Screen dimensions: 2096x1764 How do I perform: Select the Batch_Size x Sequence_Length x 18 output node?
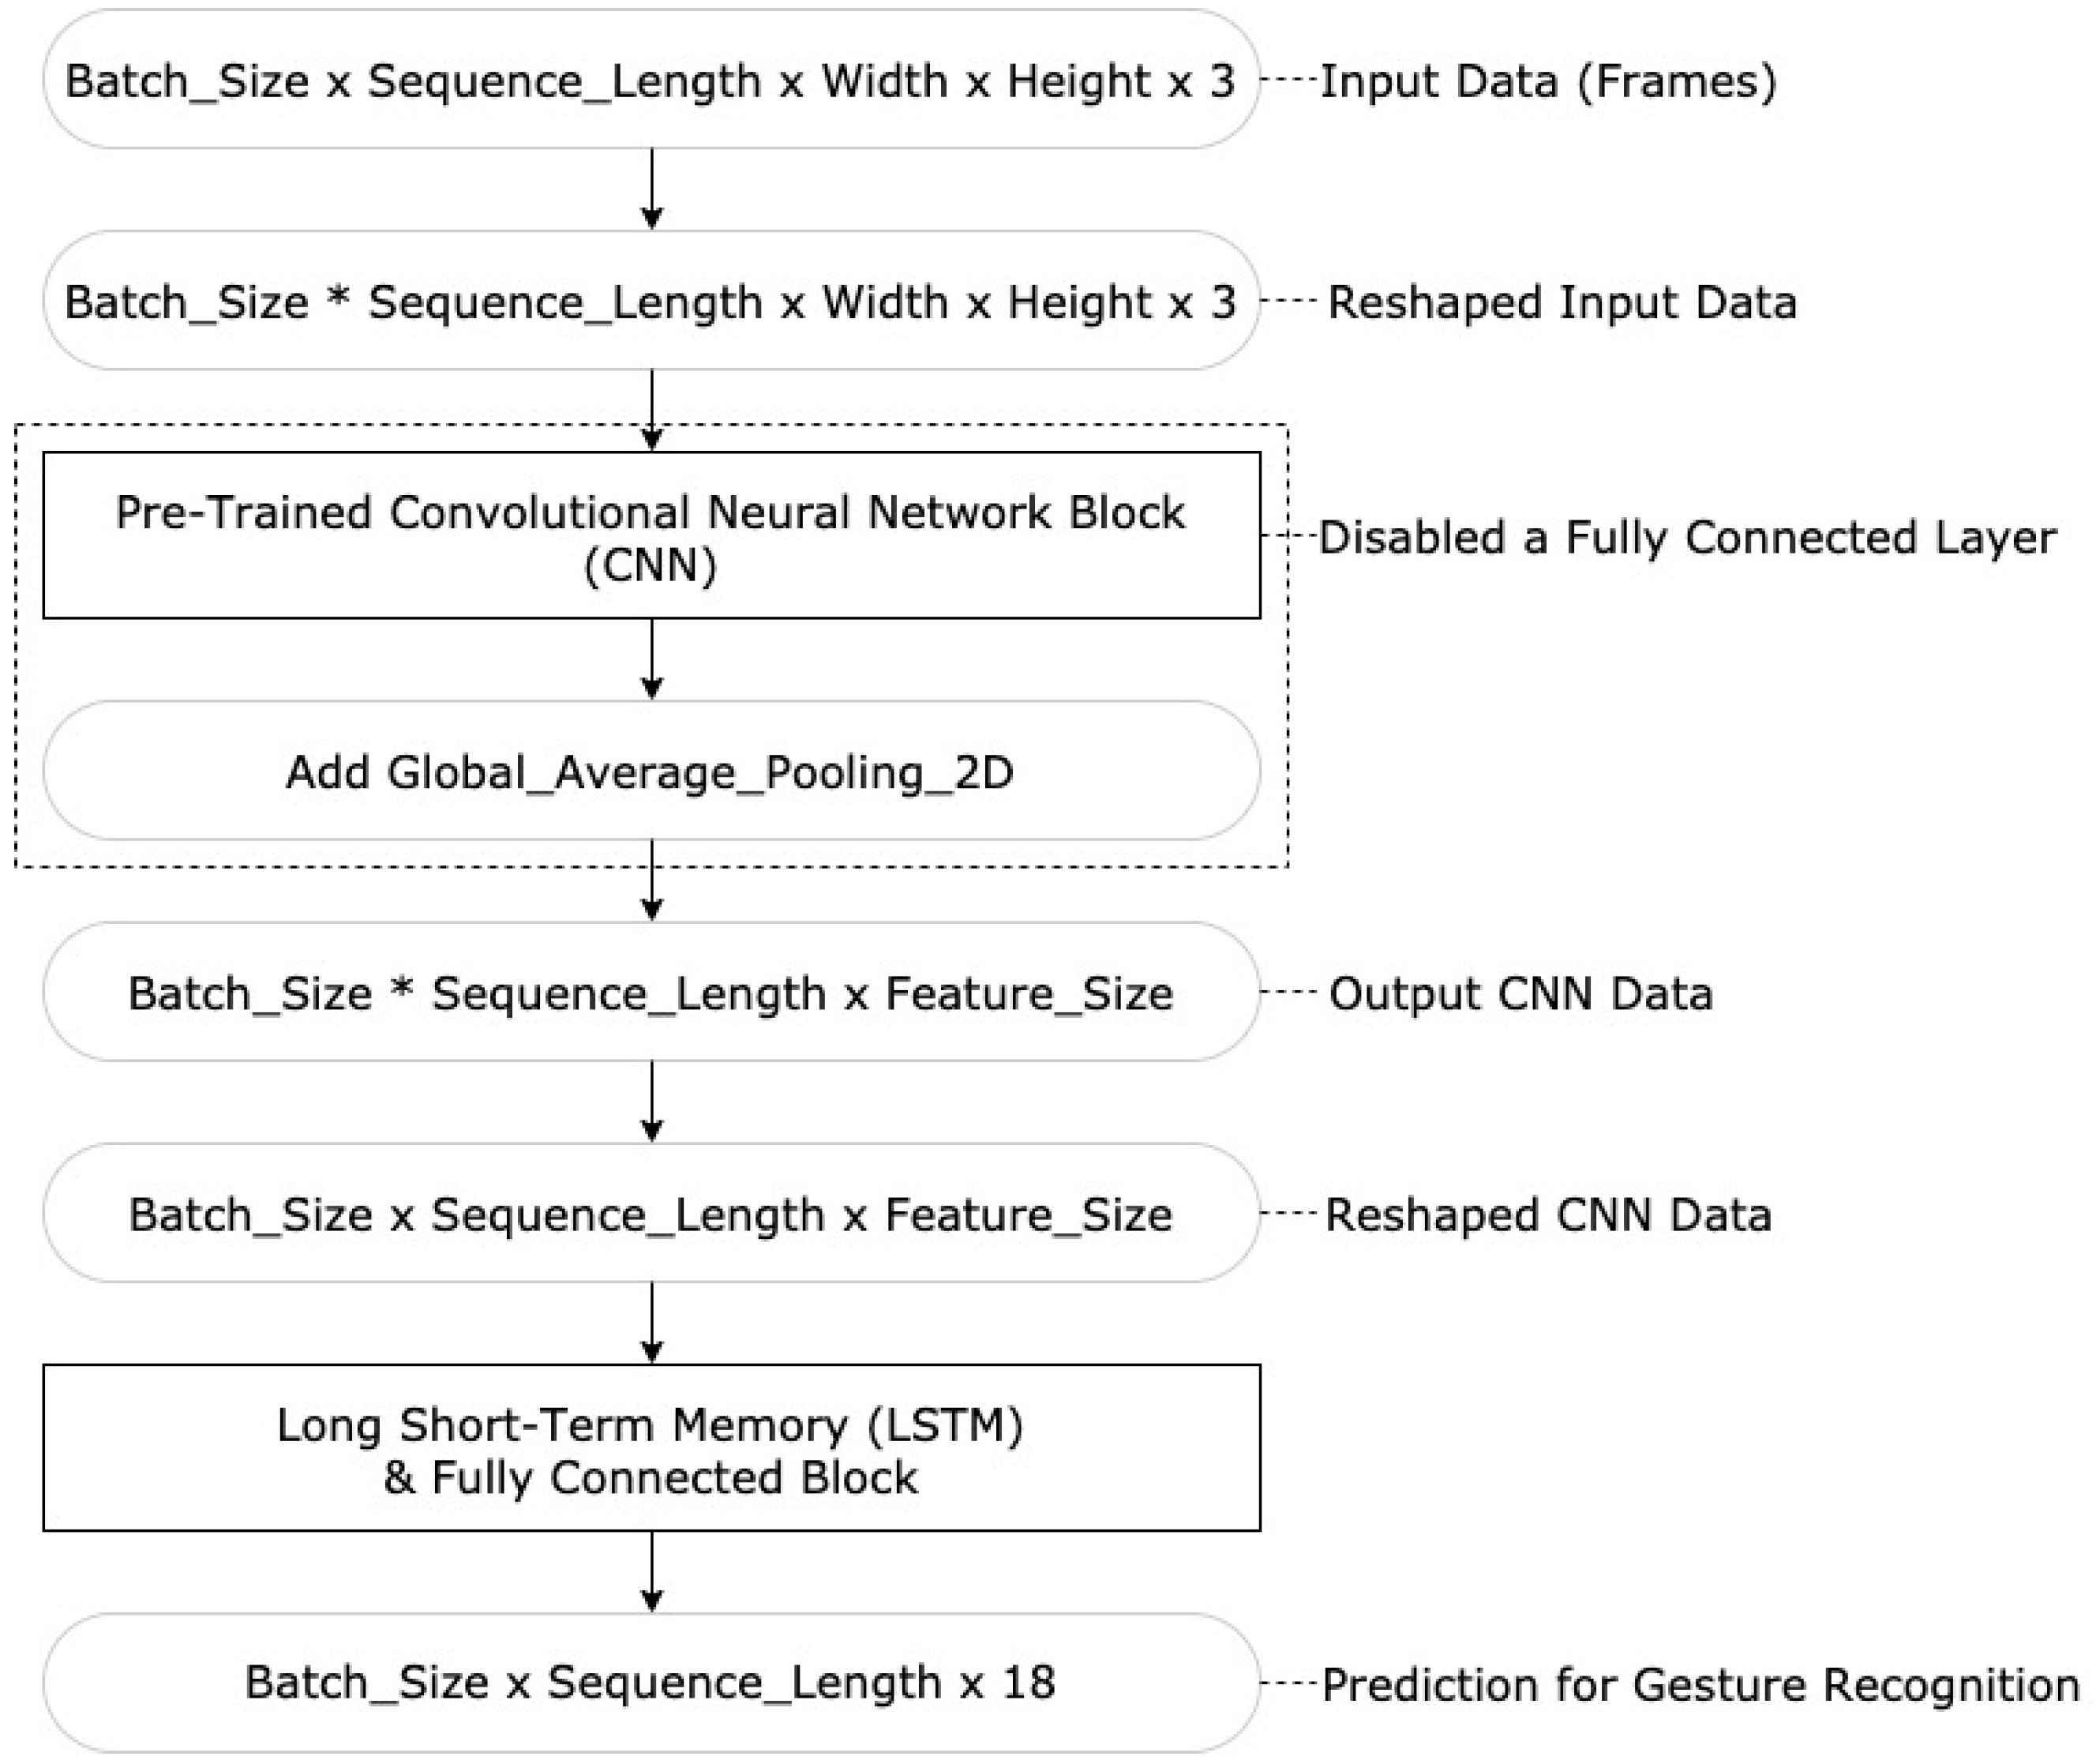pos(651,1683)
